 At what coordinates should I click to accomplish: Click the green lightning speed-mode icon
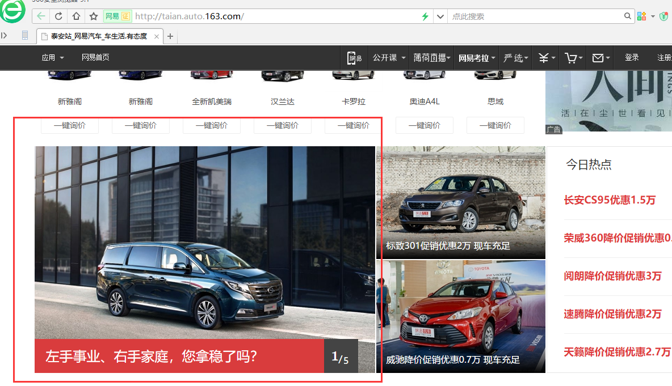425,16
